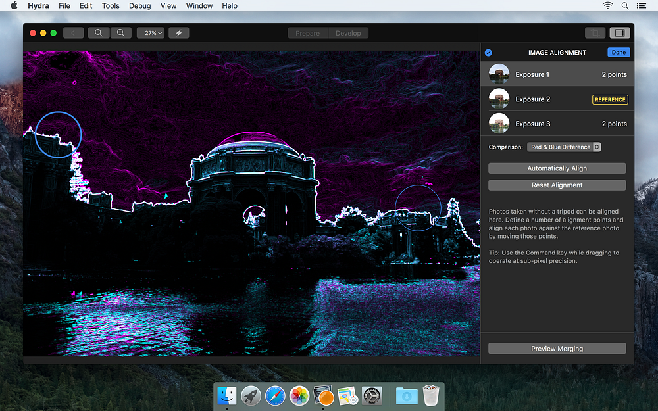Image resolution: width=658 pixels, height=411 pixels.
Task: Click the blue Done button
Action: 619,53
